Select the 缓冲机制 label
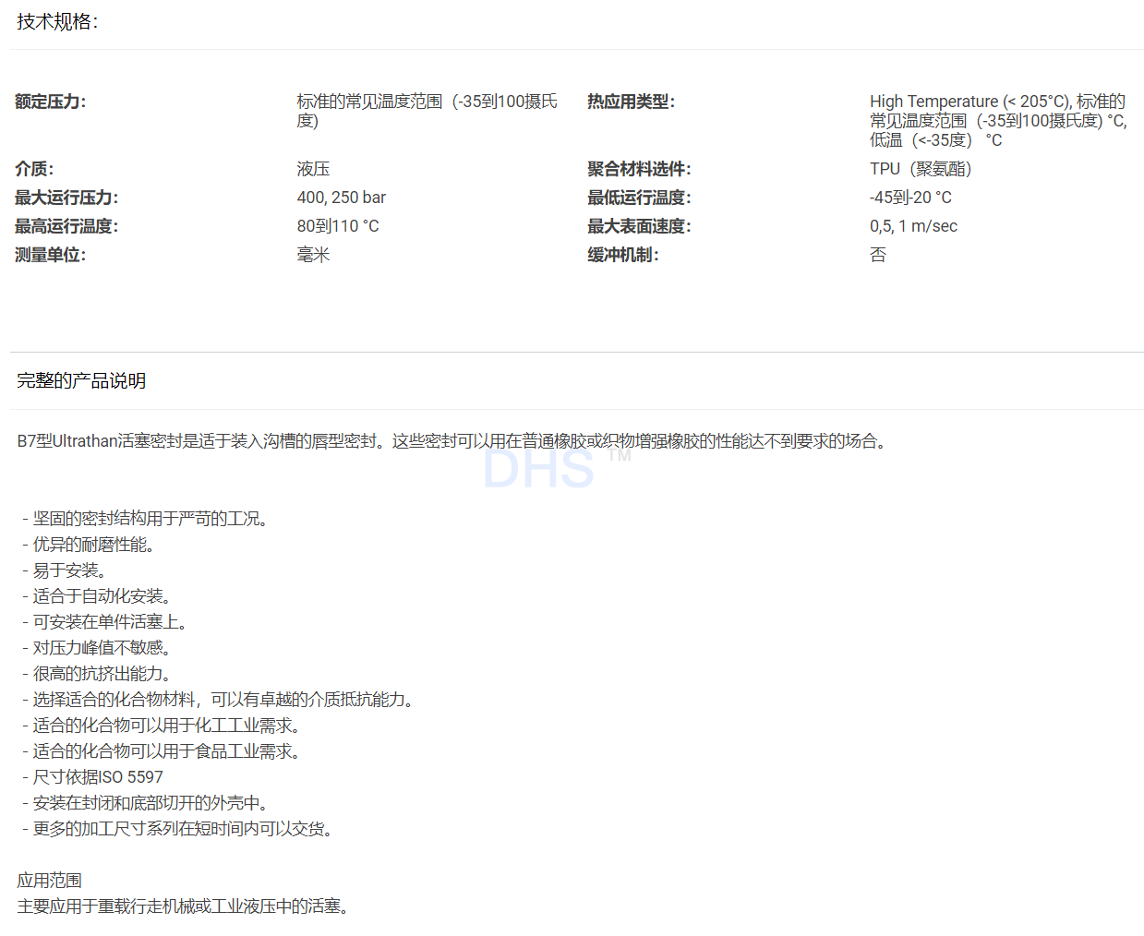 pyautogui.click(x=623, y=255)
